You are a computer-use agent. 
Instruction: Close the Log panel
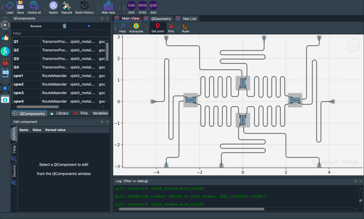pyautogui.click(x=361, y=181)
